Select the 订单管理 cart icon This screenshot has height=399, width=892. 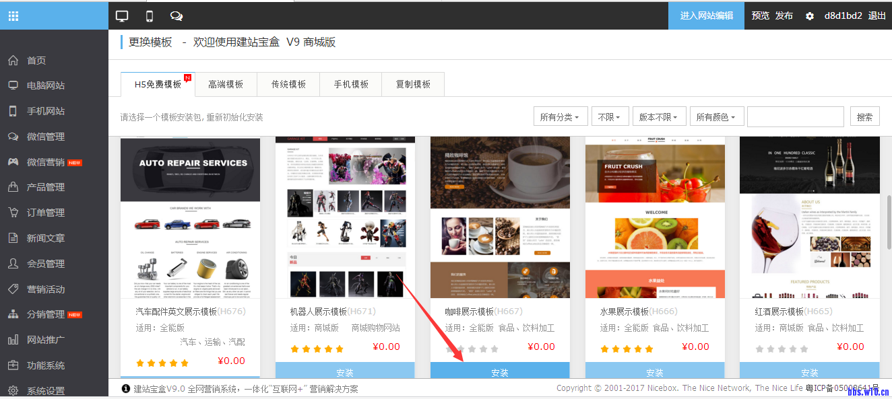pyautogui.click(x=13, y=213)
